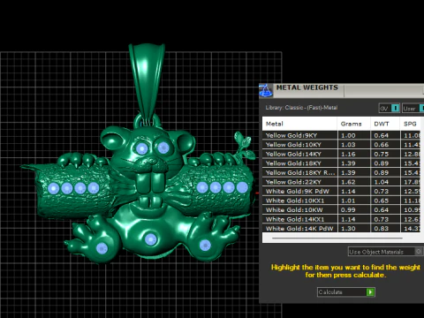Enable the Use Object Materials option
This screenshot has width=424, height=318.
point(385,252)
